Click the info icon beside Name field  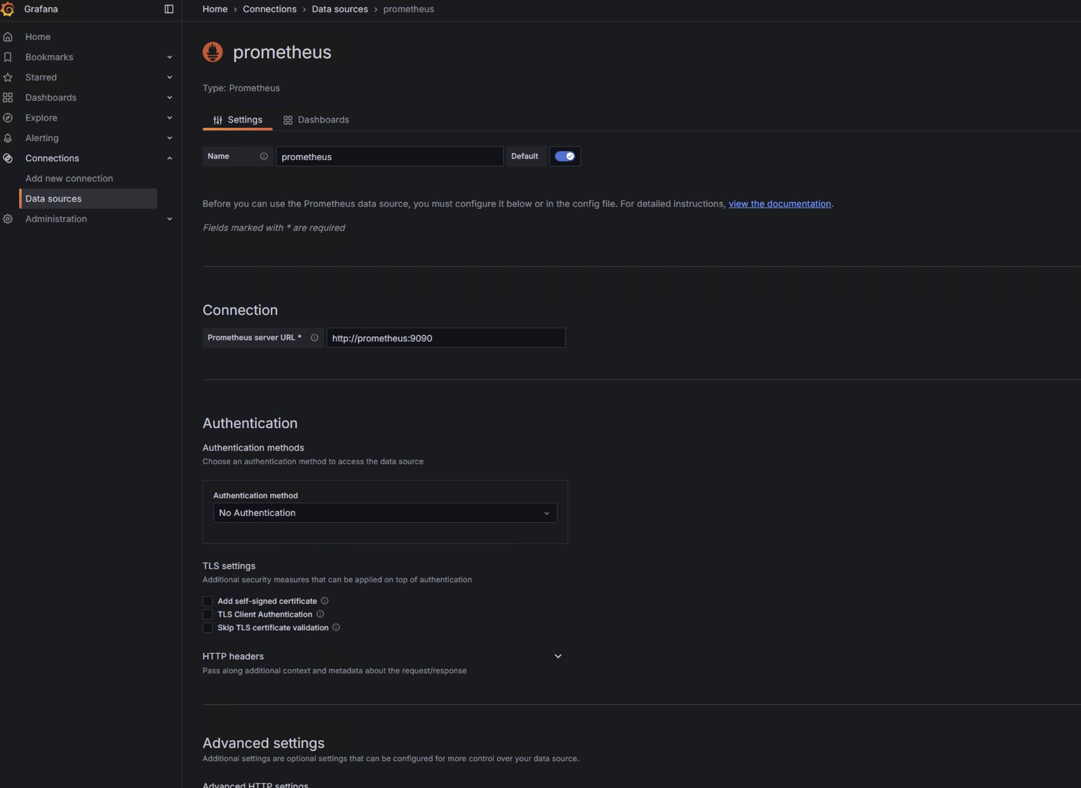click(264, 156)
